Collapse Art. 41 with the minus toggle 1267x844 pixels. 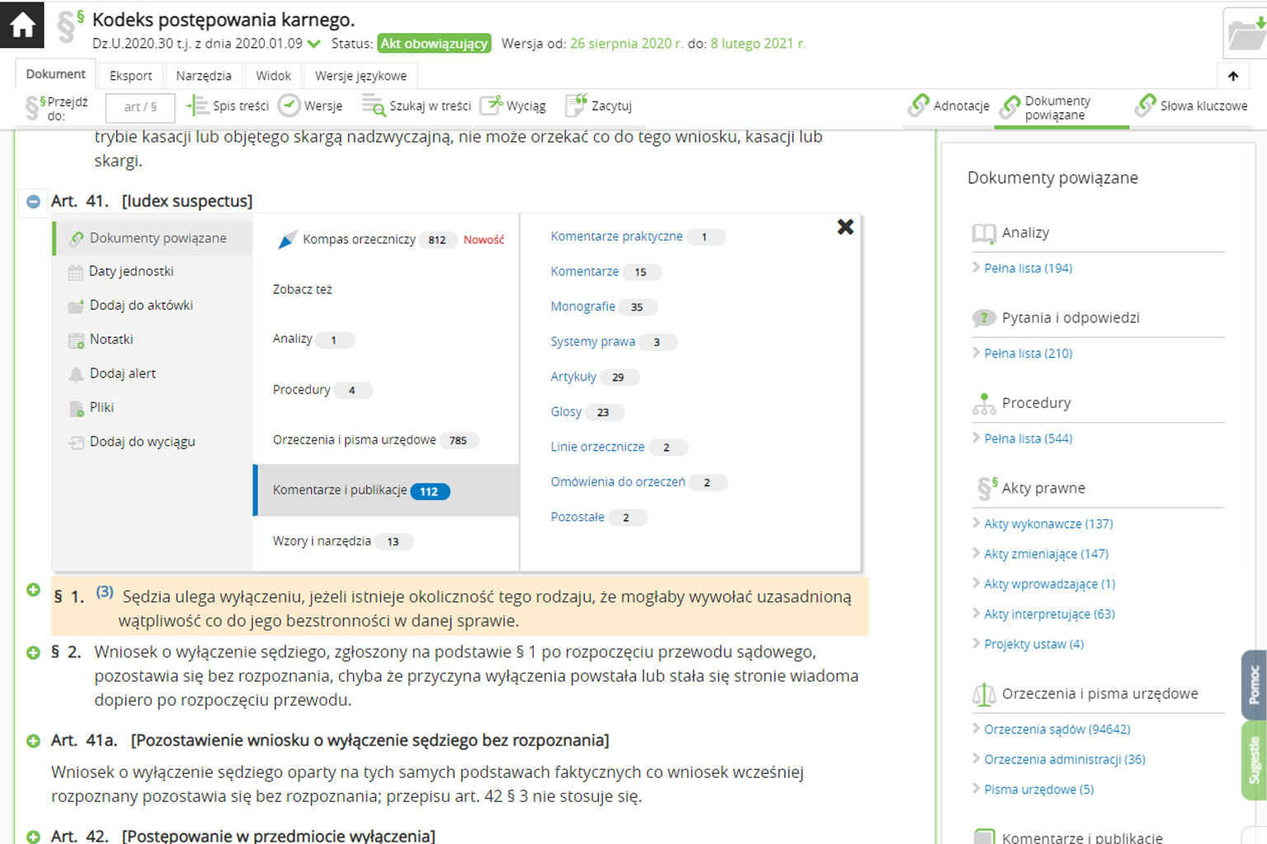pyautogui.click(x=33, y=202)
